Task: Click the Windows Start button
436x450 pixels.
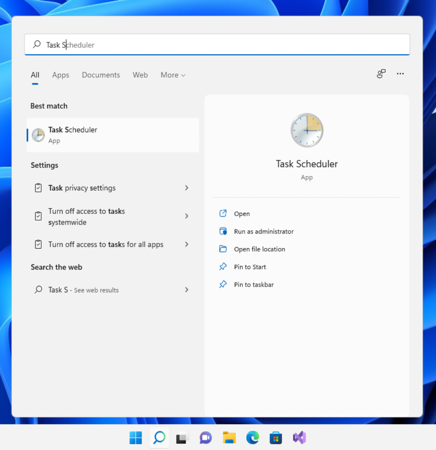Action: coord(136,438)
